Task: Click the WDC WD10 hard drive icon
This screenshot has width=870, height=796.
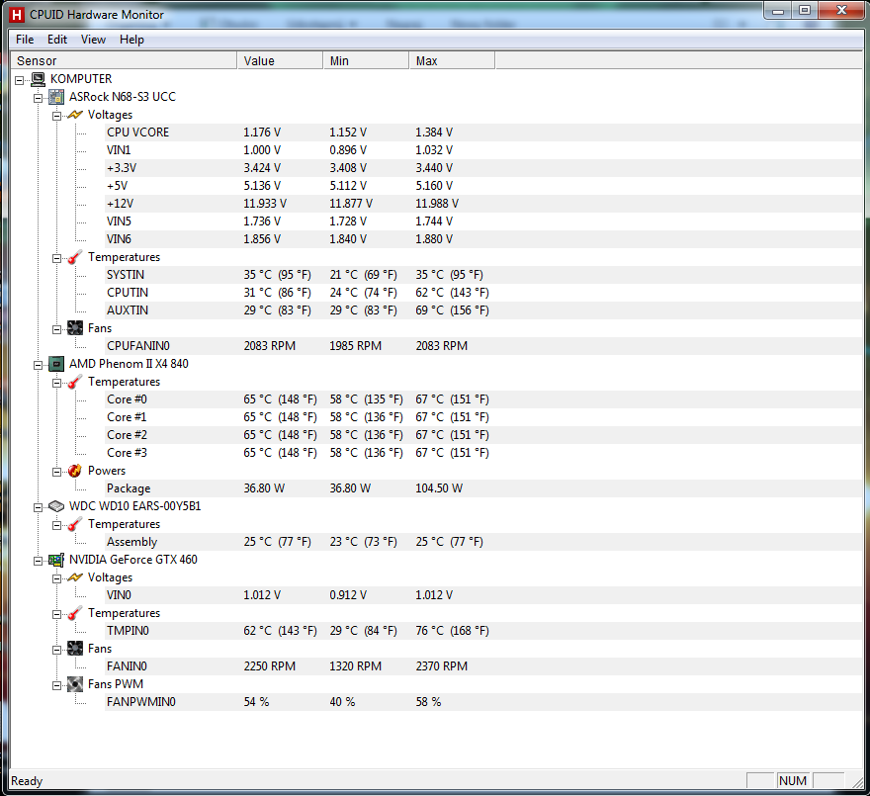Action: [x=56, y=506]
